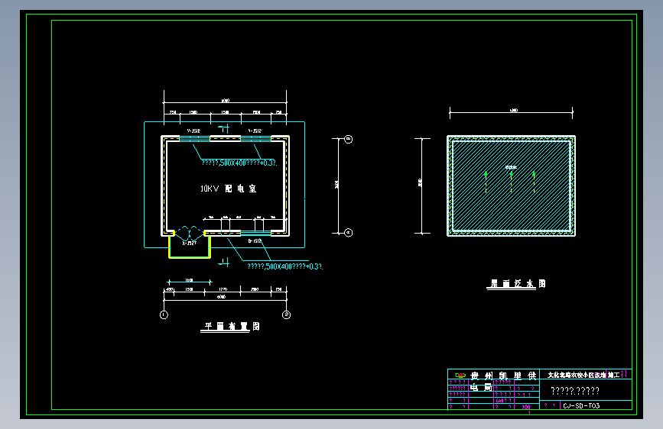
Task: Click grid axis bubble B
Action: pos(349,139)
